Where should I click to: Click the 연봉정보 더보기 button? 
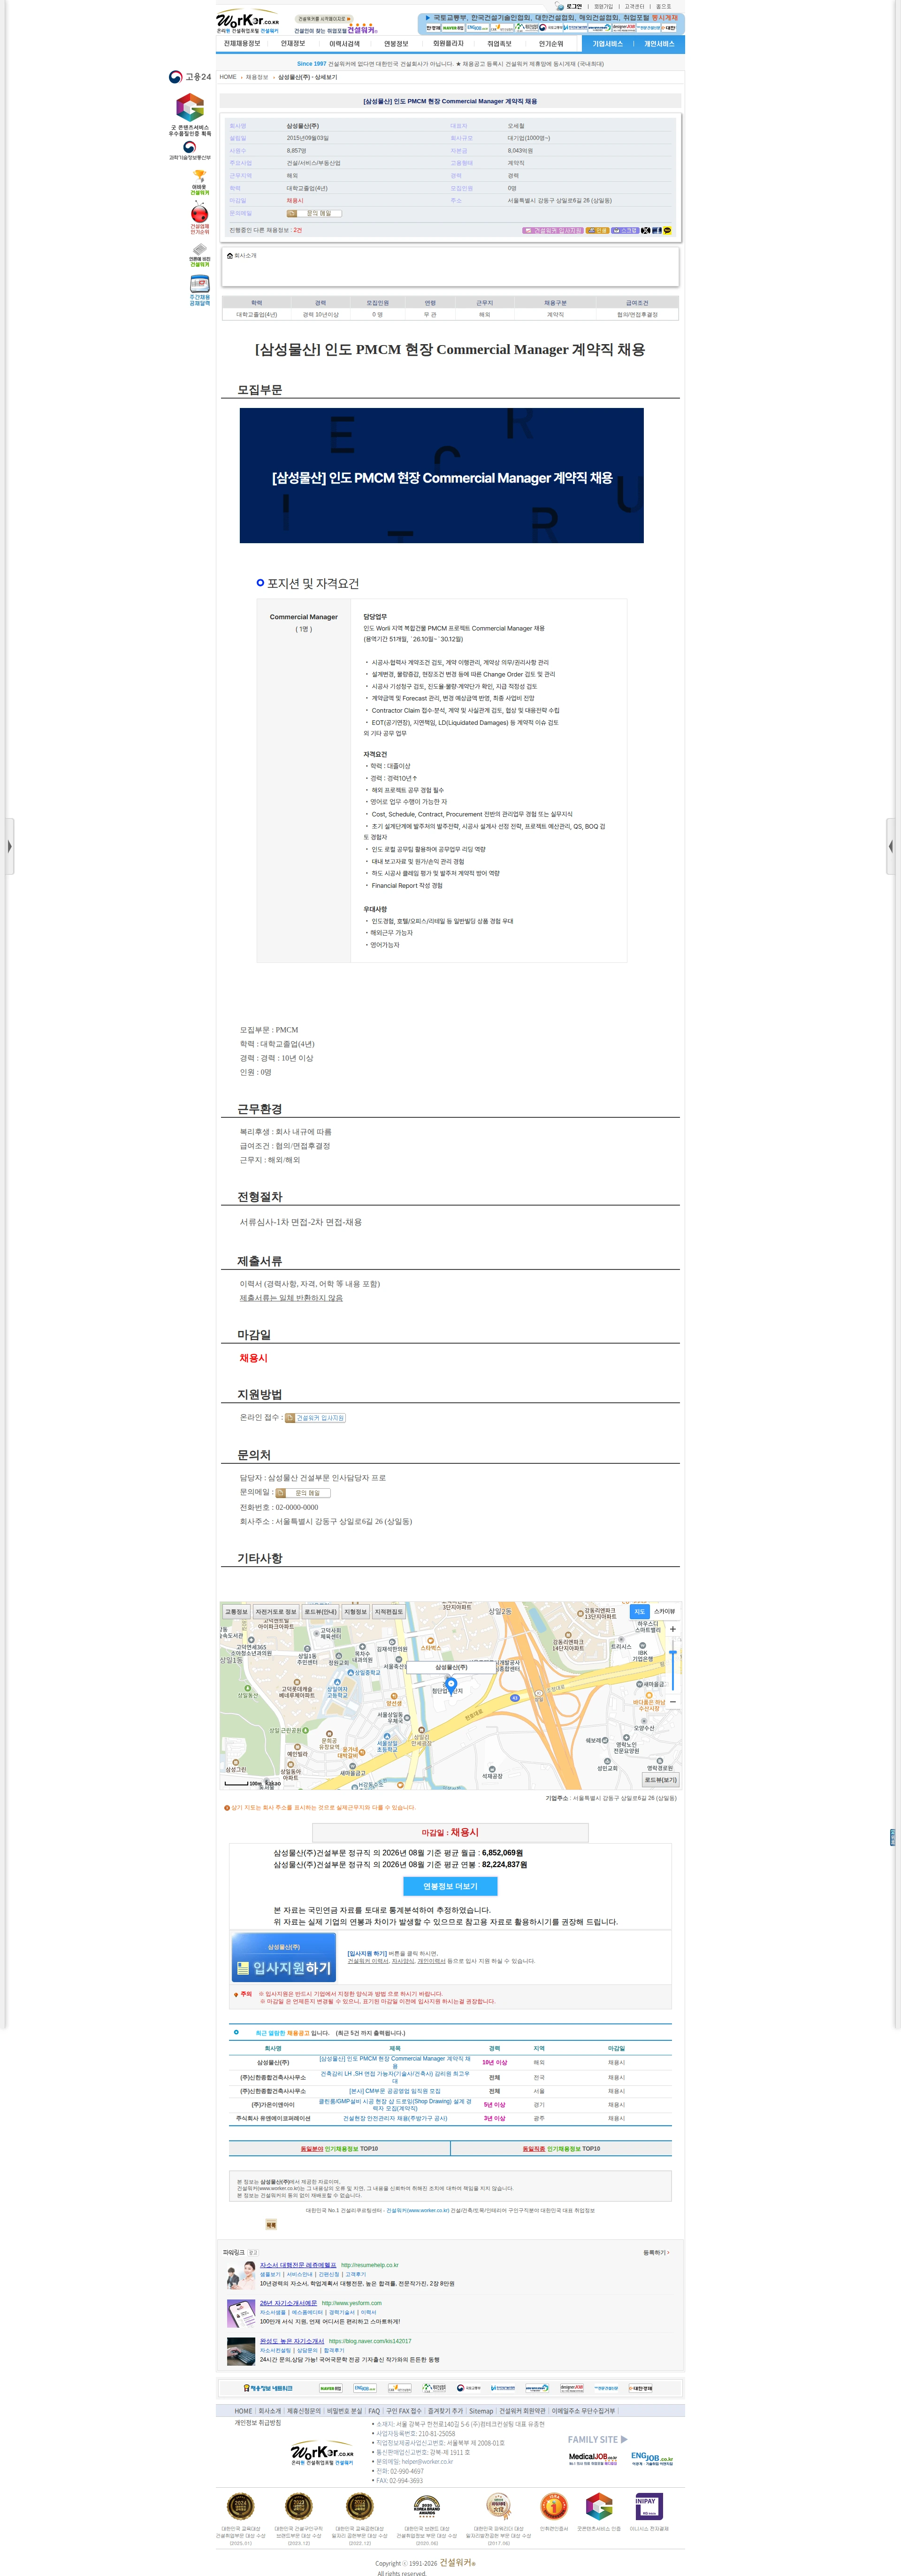point(450,1886)
